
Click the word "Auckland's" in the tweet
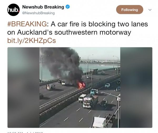click(x=35, y=32)
